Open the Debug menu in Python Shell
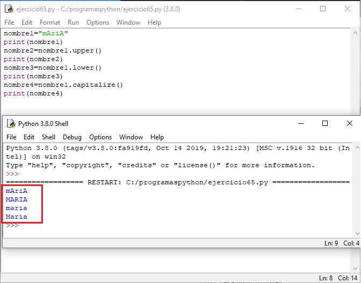The height and width of the screenshot is (283, 361). click(72, 137)
